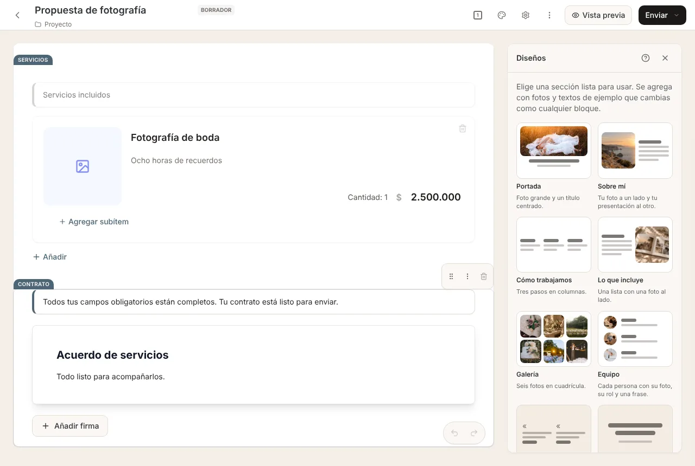Delete the contract block with trash icon
The width and height of the screenshot is (695, 466).
pos(484,276)
